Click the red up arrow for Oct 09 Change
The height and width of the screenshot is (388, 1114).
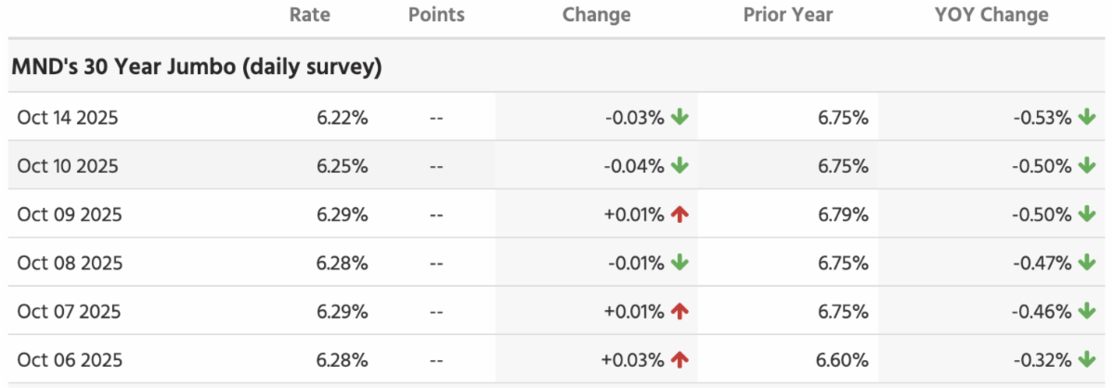pyautogui.click(x=680, y=214)
